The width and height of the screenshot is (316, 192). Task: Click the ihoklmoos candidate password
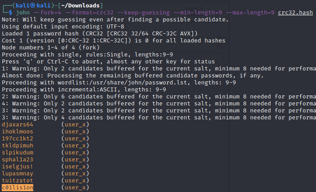[x=17, y=132]
